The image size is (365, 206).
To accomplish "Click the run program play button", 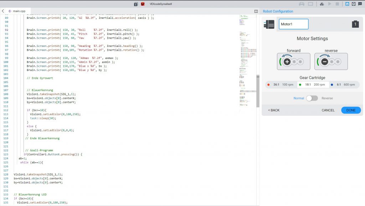I will tap(330, 4).
